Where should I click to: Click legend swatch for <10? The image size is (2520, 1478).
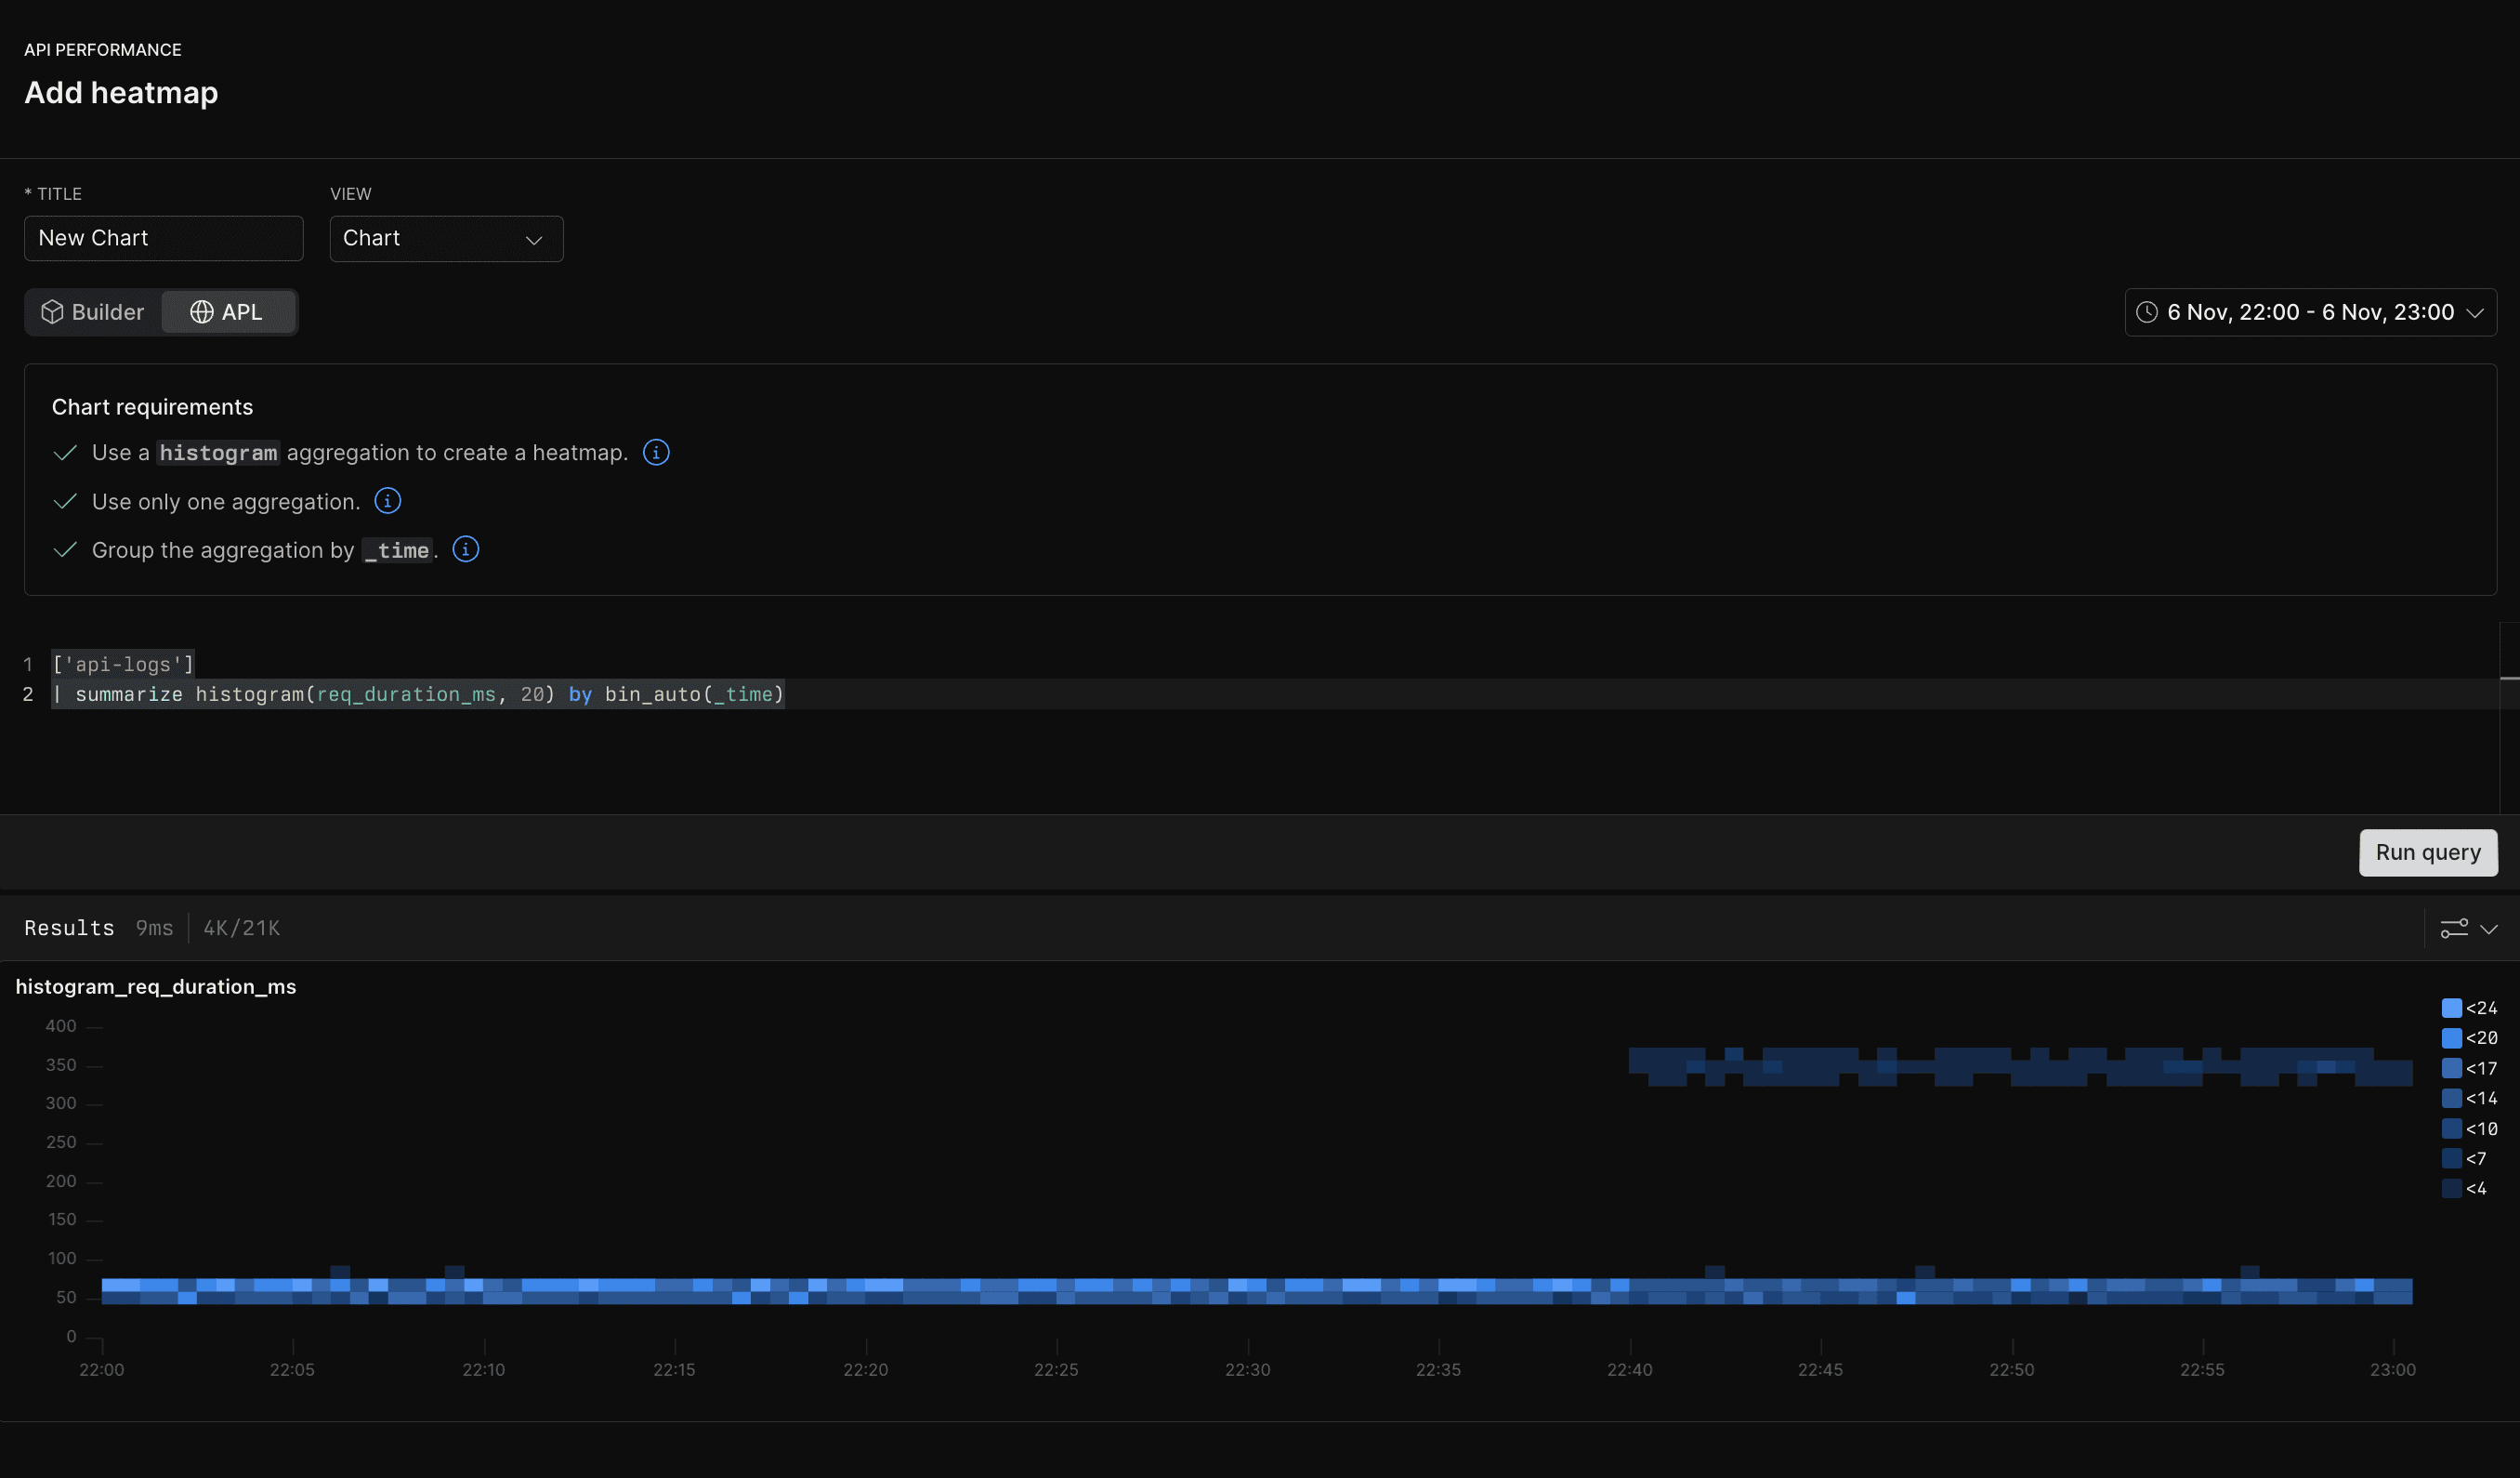click(x=2451, y=1128)
